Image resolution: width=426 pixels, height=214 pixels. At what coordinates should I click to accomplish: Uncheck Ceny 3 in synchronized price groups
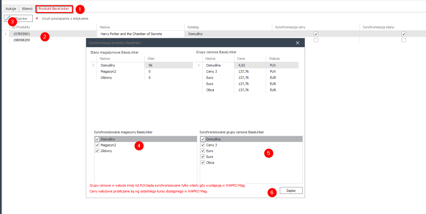[203, 145]
